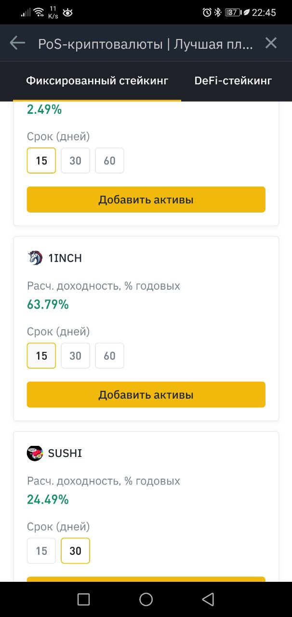Choose 30 days term for SUSHI

tap(75, 551)
